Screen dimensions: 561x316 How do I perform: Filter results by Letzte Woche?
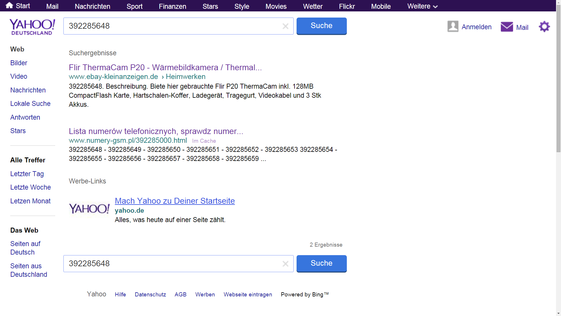[30, 187]
